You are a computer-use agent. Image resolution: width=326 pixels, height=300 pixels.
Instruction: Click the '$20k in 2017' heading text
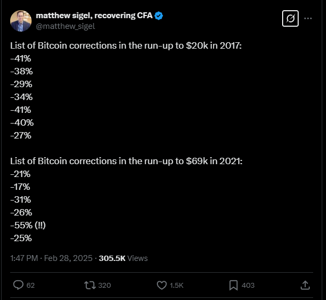click(x=214, y=45)
